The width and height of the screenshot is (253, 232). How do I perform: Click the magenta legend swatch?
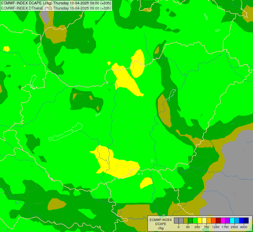(223, 221)
